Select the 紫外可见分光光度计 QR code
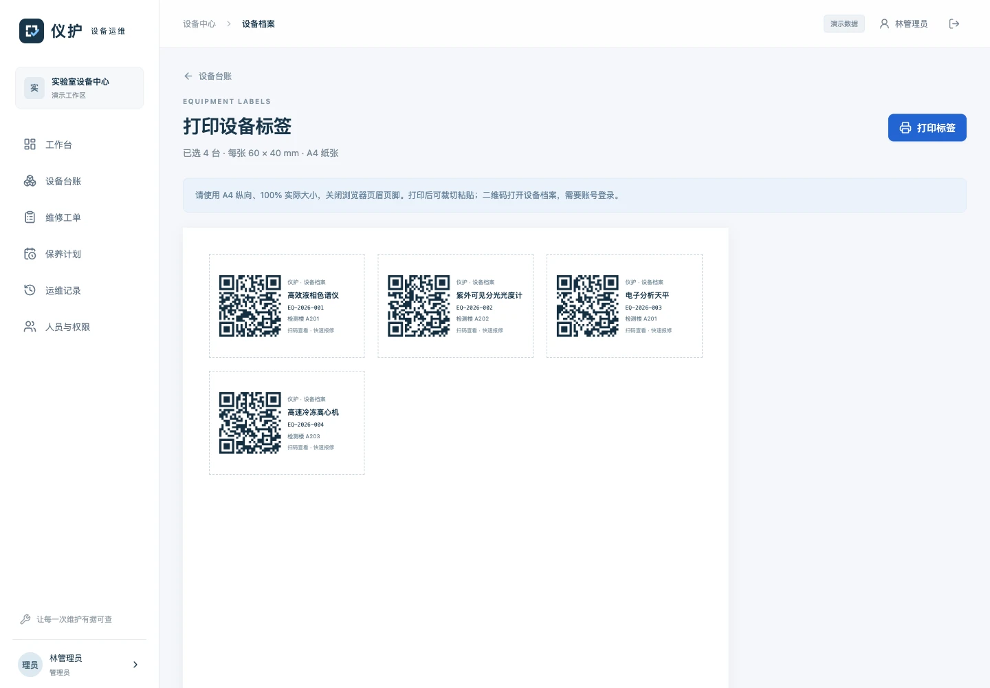This screenshot has height=688, width=990. 419,306
